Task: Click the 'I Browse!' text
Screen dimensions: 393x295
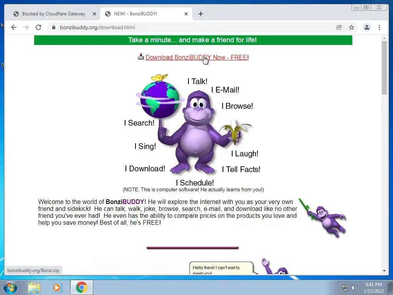Action: [237, 106]
